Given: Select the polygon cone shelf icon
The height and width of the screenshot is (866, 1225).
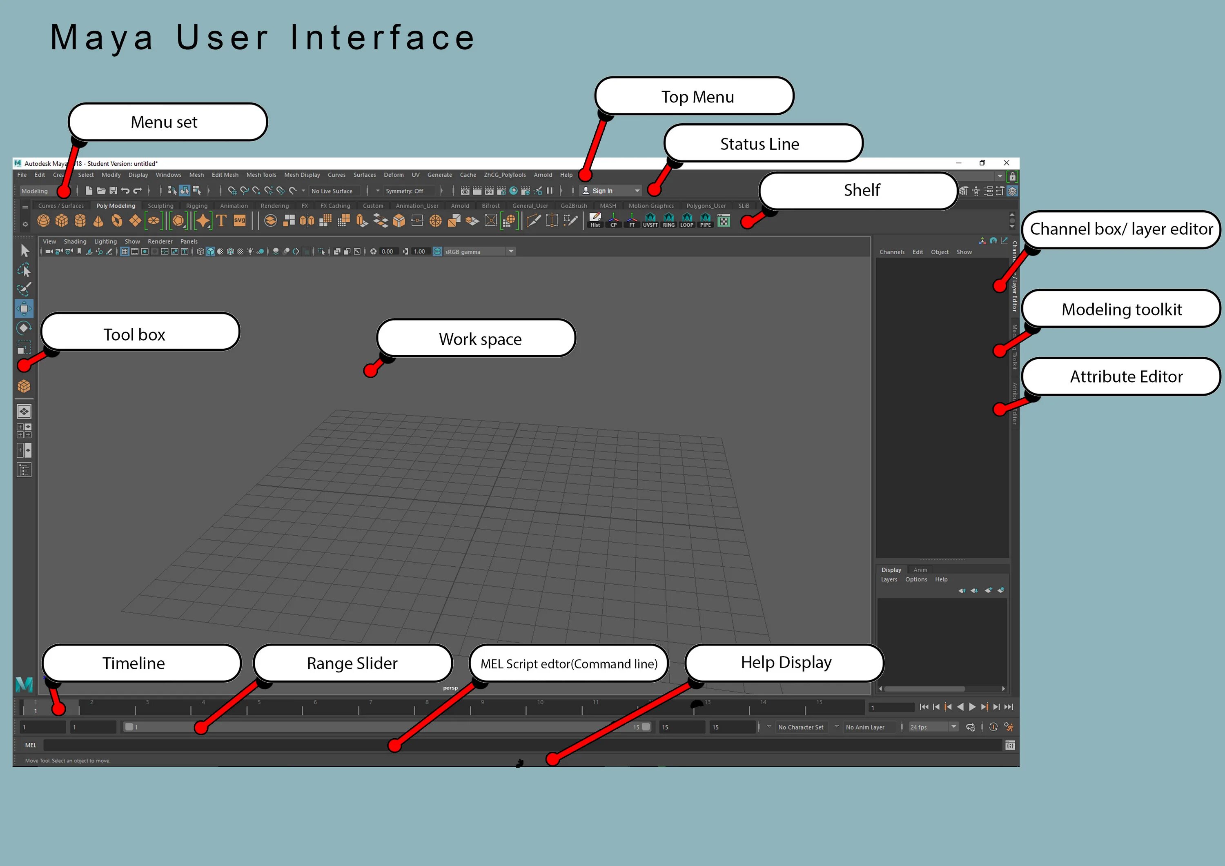Looking at the screenshot, I should pos(98,220).
